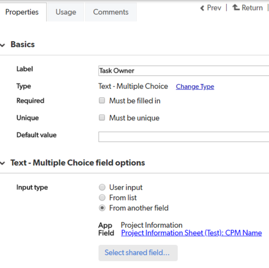The height and width of the screenshot is (268, 269).
Task: Click into the Label text field
Action: coord(183,71)
